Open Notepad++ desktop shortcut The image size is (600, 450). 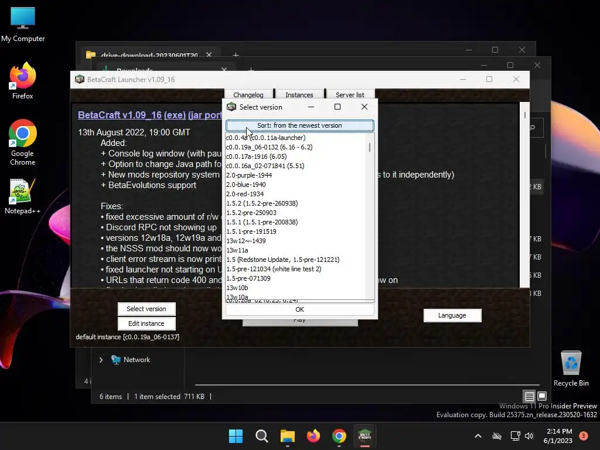(23, 196)
